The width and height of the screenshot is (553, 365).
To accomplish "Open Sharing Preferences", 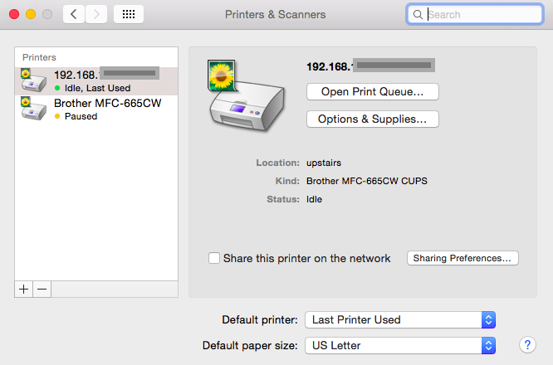I will click(x=462, y=258).
